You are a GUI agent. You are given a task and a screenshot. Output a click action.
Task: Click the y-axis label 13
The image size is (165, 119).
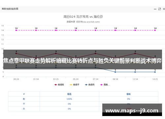[3, 35]
